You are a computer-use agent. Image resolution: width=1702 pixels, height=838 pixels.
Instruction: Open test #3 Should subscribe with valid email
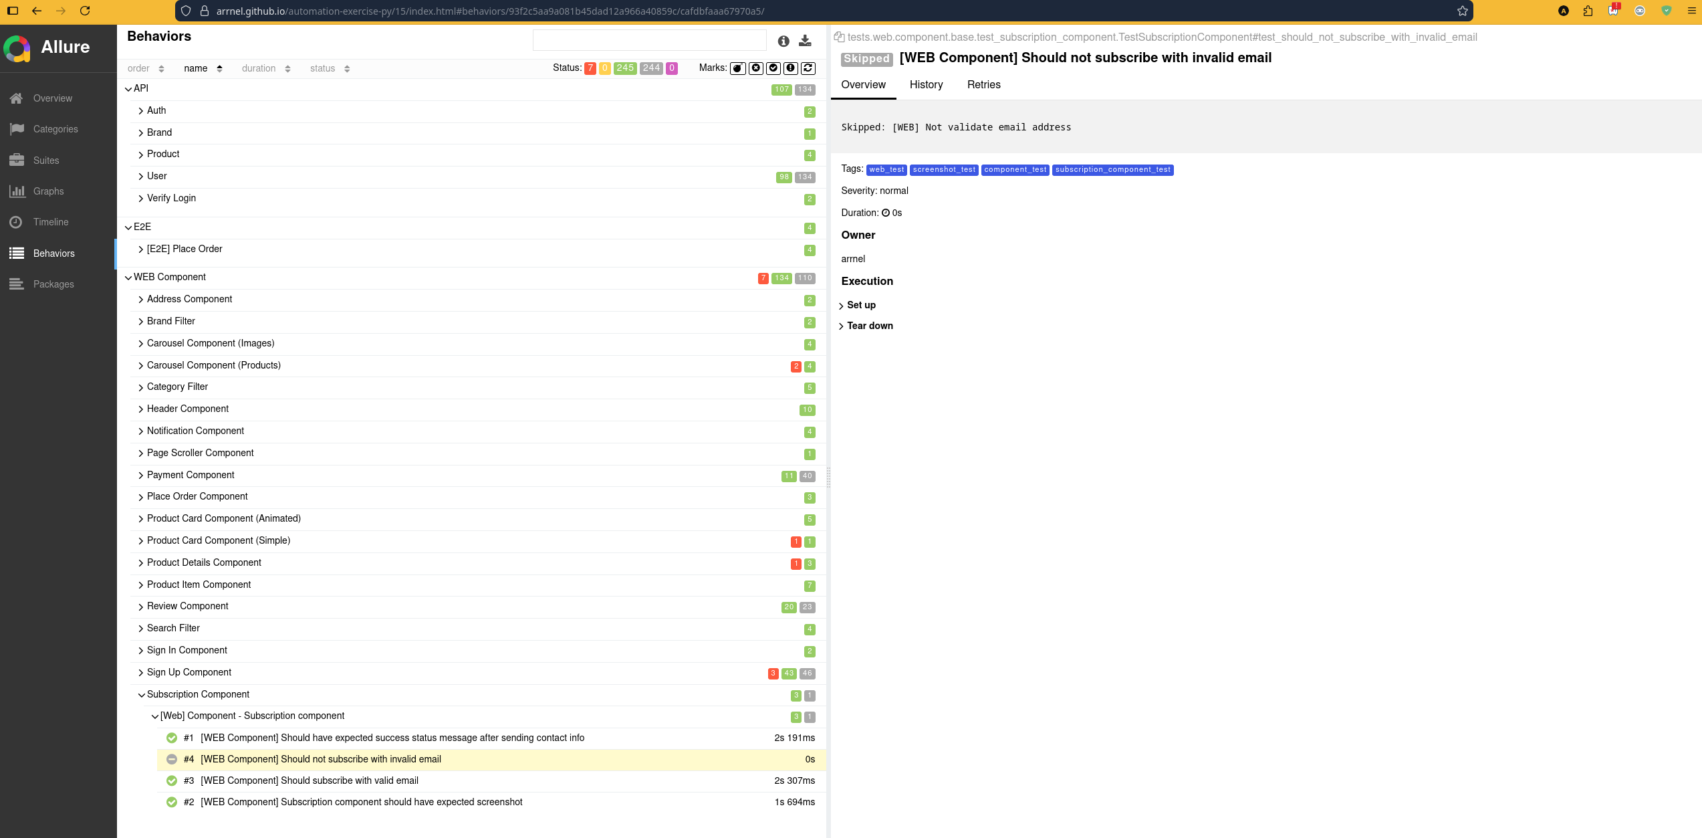(x=310, y=780)
